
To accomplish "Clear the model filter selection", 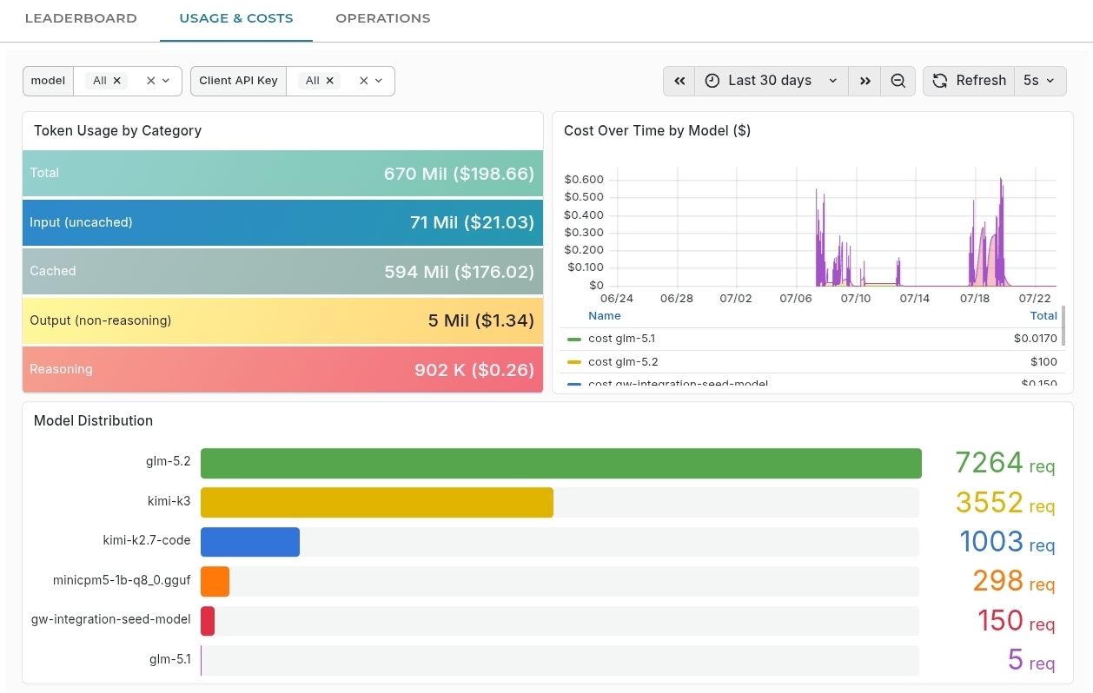I will [x=150, y=81].
